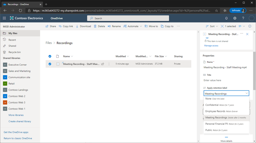Click the Move to command

point(151,26)
